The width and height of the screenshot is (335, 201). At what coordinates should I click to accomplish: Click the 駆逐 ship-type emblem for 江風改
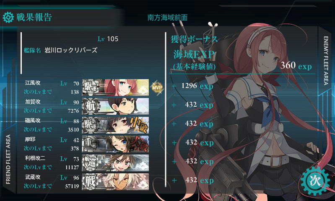click(x=91, y=88)
